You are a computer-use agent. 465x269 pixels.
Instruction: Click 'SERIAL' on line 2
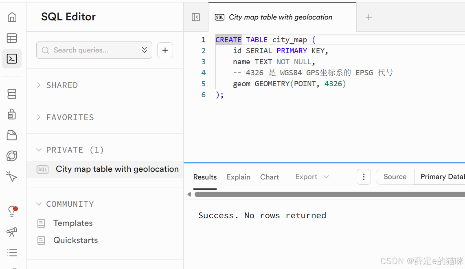[x=259, y=51]
